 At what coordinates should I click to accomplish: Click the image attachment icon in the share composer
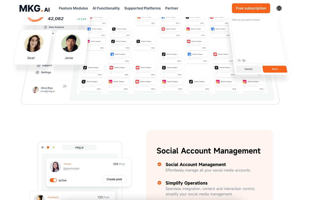(244, 61)
